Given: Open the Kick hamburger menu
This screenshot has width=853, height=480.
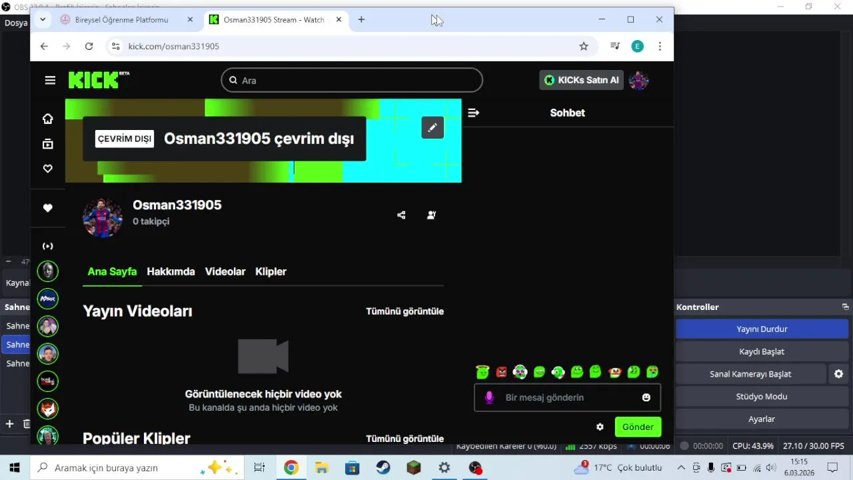Looking at the screenshot, I should tap(50, 80).
